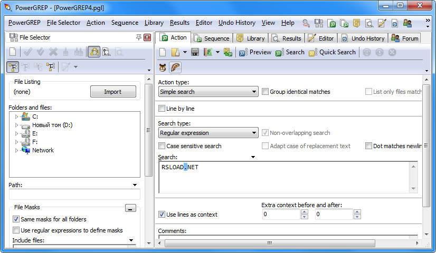Click the Action panel vertical scrollbar thumb
Viewport: 436px width, 253px height.
pos(426,145)
